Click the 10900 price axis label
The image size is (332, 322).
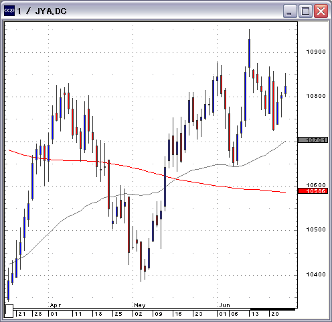click(316, 52)
